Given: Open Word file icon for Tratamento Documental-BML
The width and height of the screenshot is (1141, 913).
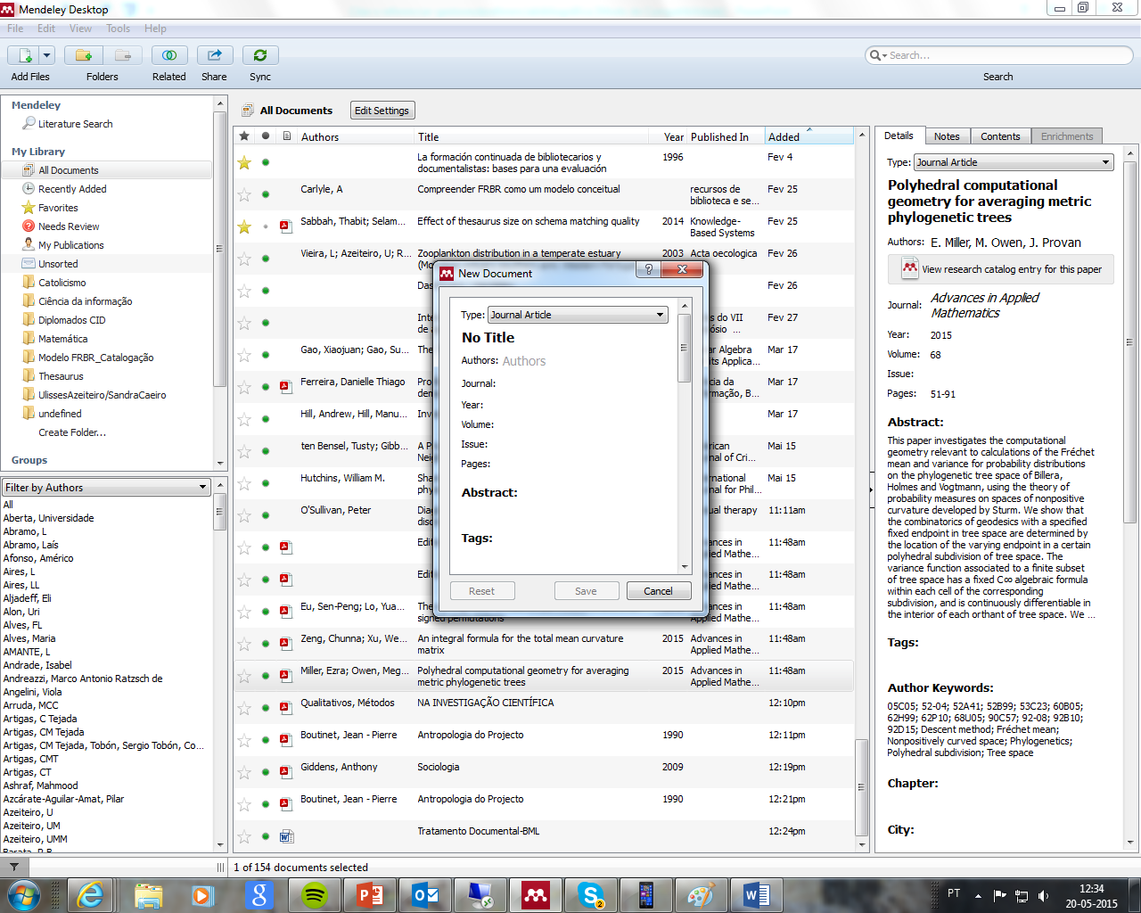Looking at the screenshot, I should click(x=286, y=836).
